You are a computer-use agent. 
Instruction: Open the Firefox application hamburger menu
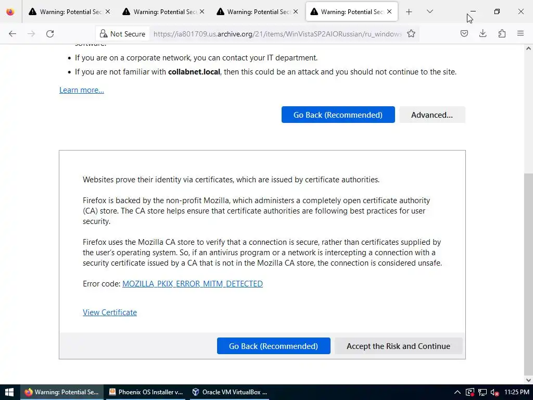pos(521,33)
